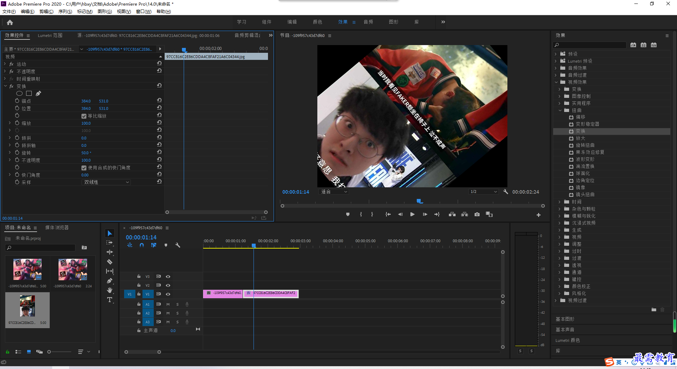Viewport: 677px width, 369px height.
Task: Open the Lumetri 范围 panel tab
Action: (x=50, y=35)
